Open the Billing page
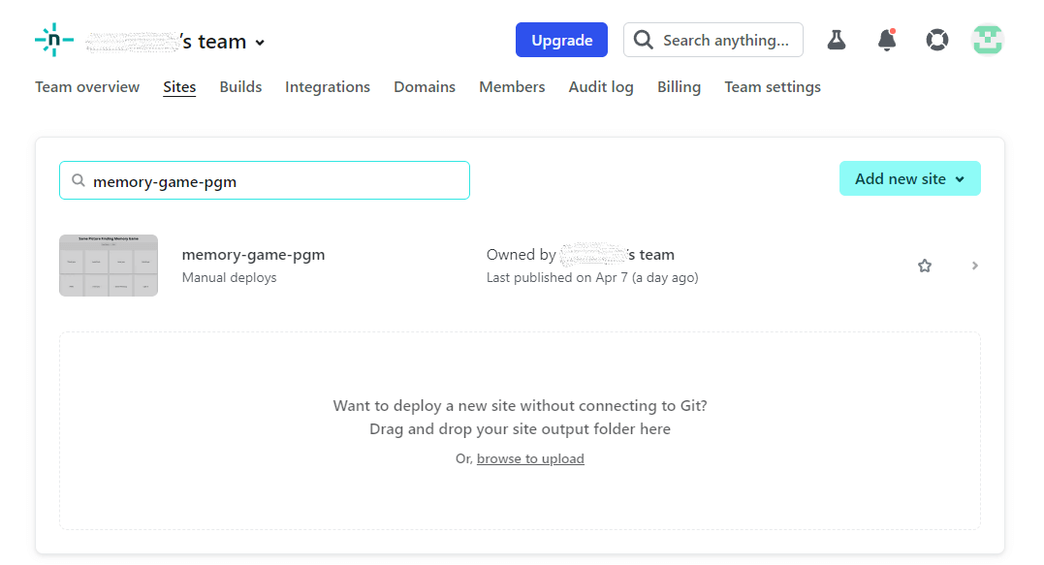The height and width of the screenshot is (565, 1044). (679, 86)
